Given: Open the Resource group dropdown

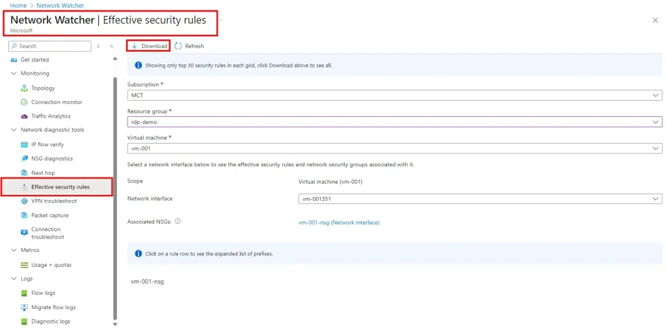Looking at the screenshot, I should (394, 121).
